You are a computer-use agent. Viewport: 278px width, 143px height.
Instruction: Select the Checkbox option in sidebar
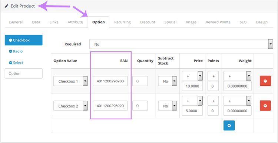pos(24,40)
